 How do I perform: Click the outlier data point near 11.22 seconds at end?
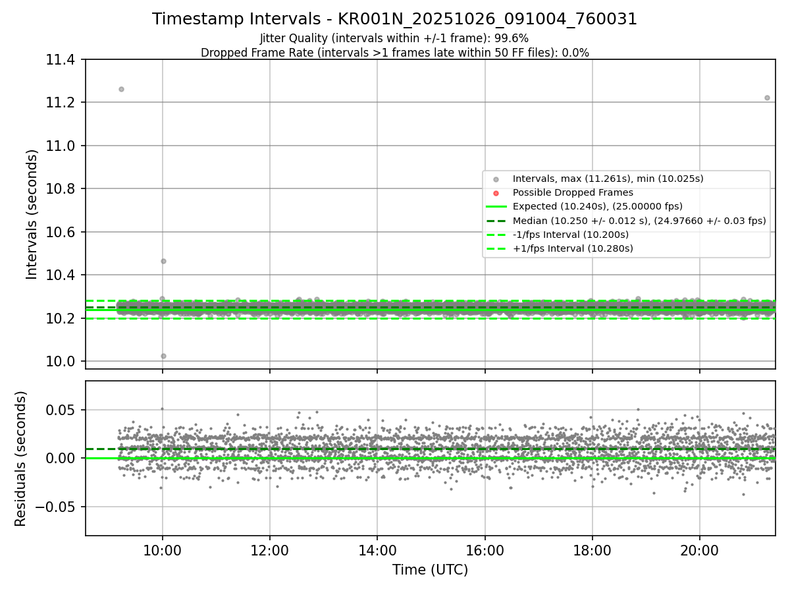point(767,98)
